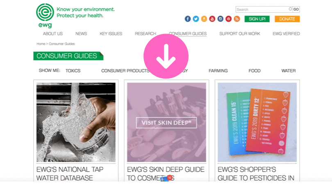The image size is (332, 184).
Task: Open EWG YouTube channel icon
Action: click(x=212, y=19)
